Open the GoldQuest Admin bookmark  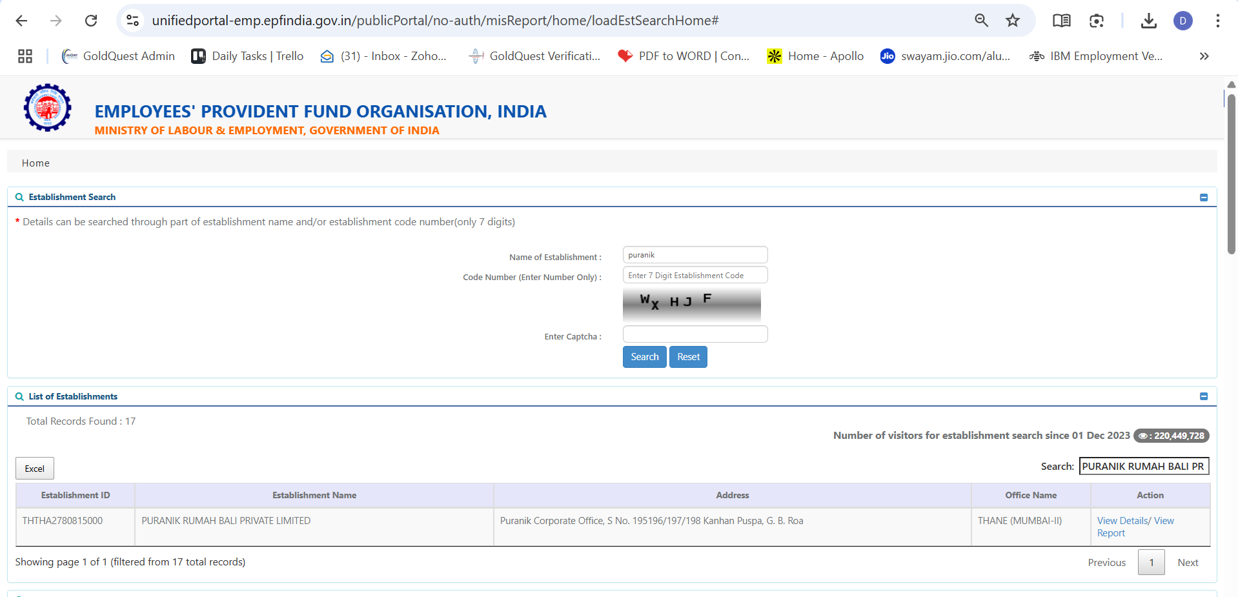click(x=119, y=56)
